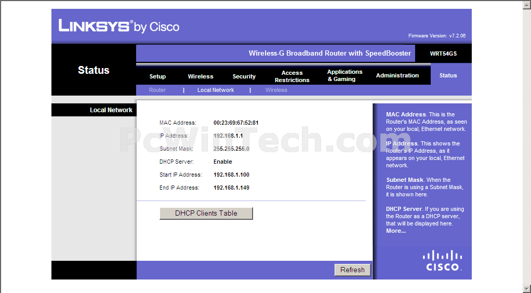531x293 pixels.
Task: Click the DHCP Server field label
Action: pos(177,162)
